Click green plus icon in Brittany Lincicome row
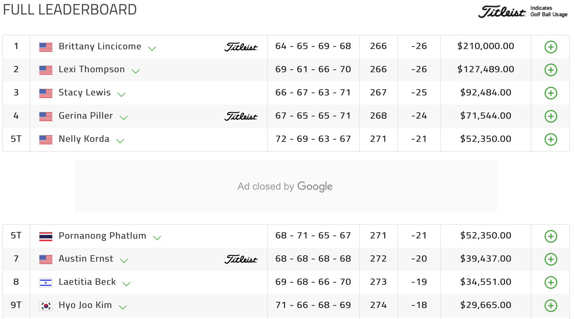This screenshot has width=575, height=319. [551, 47]
